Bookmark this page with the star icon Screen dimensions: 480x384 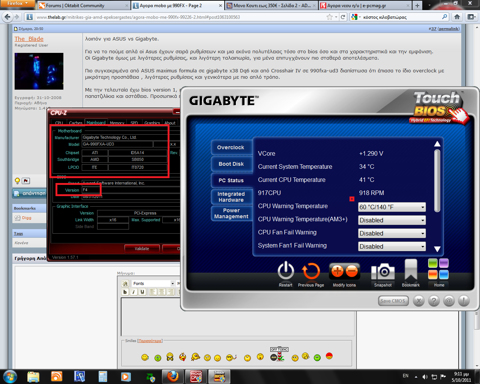[329, 17]
